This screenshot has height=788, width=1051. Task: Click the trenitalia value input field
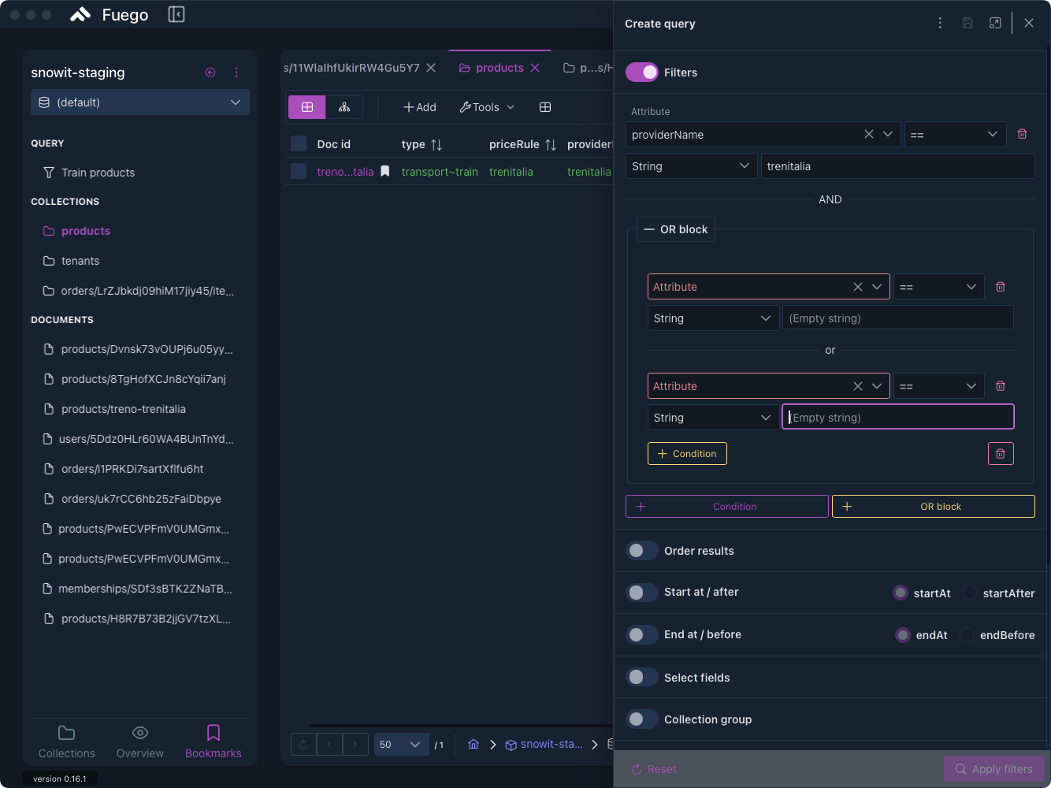pos(898,166)
